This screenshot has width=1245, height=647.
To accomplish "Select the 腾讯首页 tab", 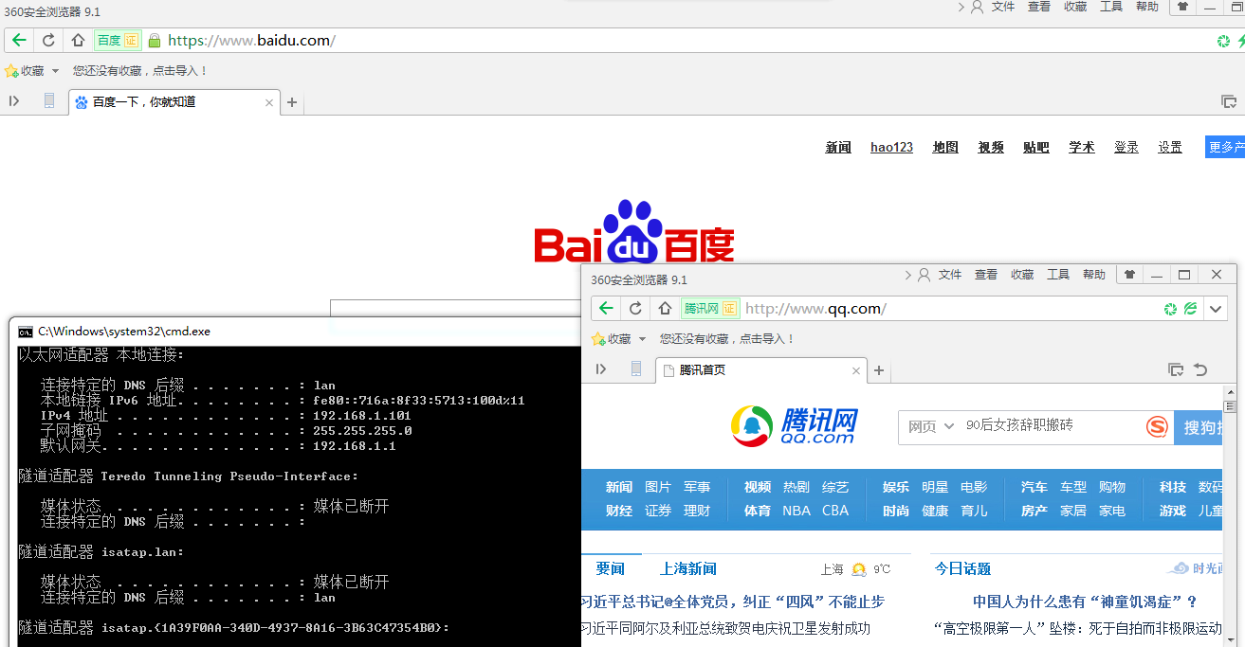I will click(761, 370).
